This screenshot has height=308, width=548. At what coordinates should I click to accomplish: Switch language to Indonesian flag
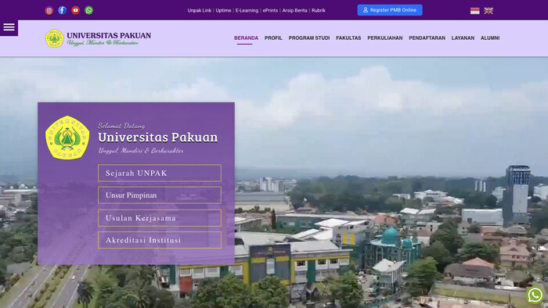point(474,11)
